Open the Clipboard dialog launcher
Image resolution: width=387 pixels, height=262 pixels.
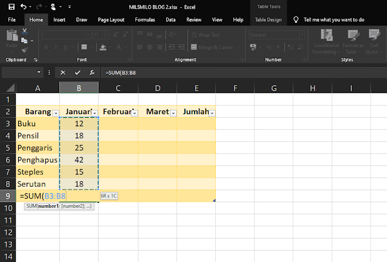coord(36,60)
